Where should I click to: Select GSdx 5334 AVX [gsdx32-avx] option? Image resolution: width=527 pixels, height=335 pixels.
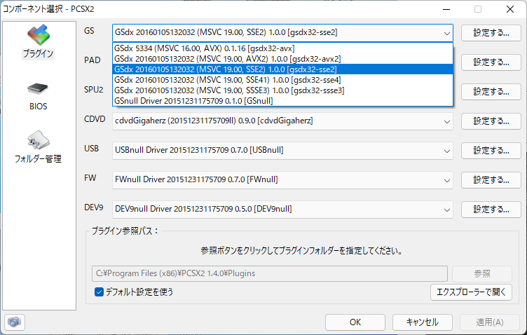click(x=282, y=48)
